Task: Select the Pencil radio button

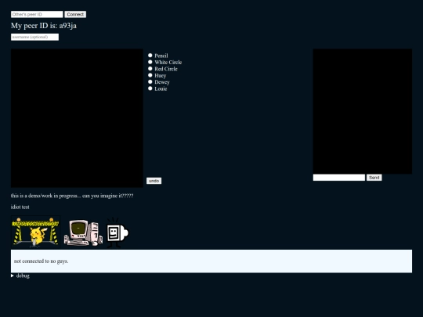Action: click(150, 56)
